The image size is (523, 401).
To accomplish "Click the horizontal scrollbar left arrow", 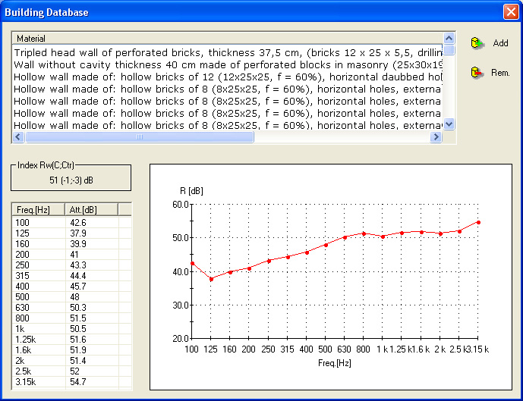I will [18, 137].
